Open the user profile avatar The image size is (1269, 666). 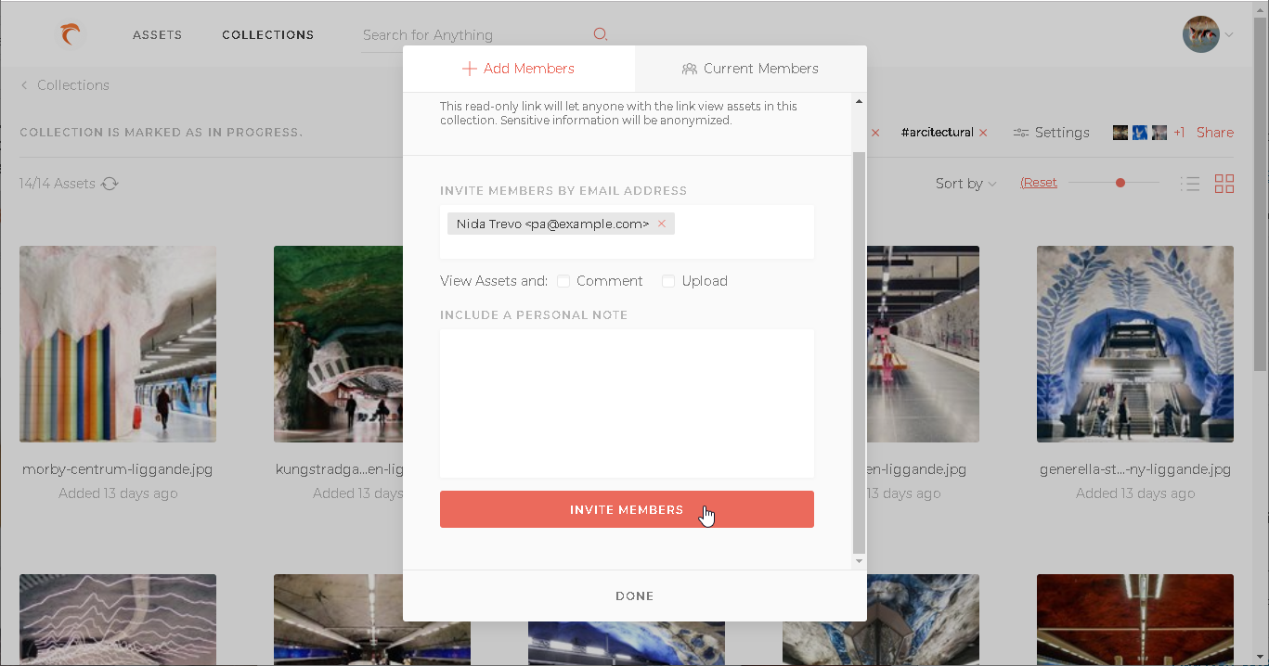click(x=1200, y=35)
